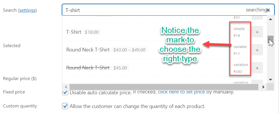Click the scroll down arrow in results
This screenshot has width=279, height=114.
tap(270, 80)
